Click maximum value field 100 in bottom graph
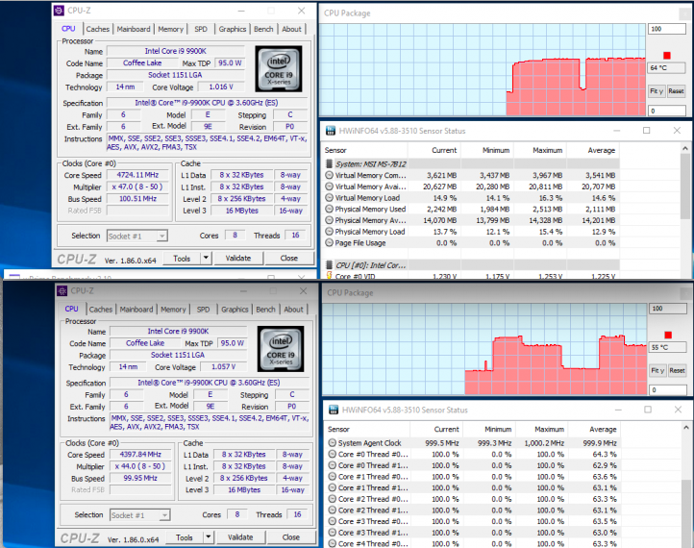694x548 pixels. coord(668,308)
